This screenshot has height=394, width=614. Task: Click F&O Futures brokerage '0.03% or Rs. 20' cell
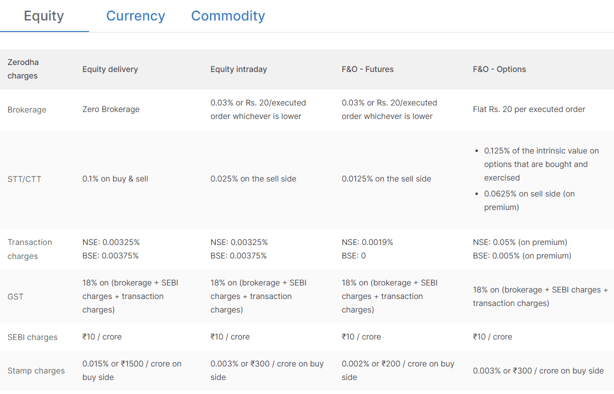[389, 109]
